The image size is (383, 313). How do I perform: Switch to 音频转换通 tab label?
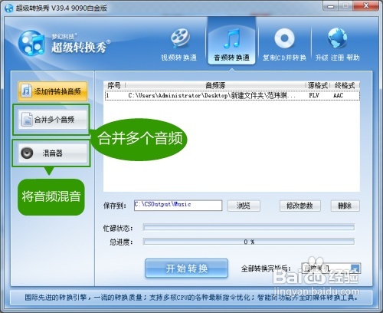[231, 58]
